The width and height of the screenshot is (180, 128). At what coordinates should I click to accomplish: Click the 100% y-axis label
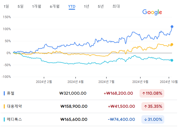click(7, 29)
